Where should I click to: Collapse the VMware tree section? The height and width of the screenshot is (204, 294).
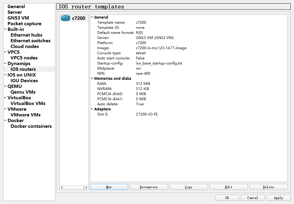click(x=5, y=109)
